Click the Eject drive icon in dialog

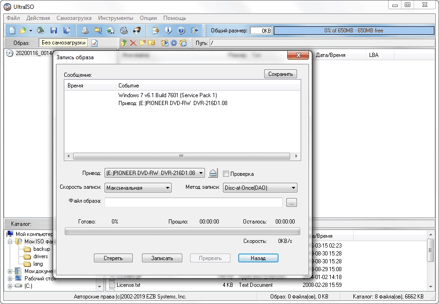(213, 173)
